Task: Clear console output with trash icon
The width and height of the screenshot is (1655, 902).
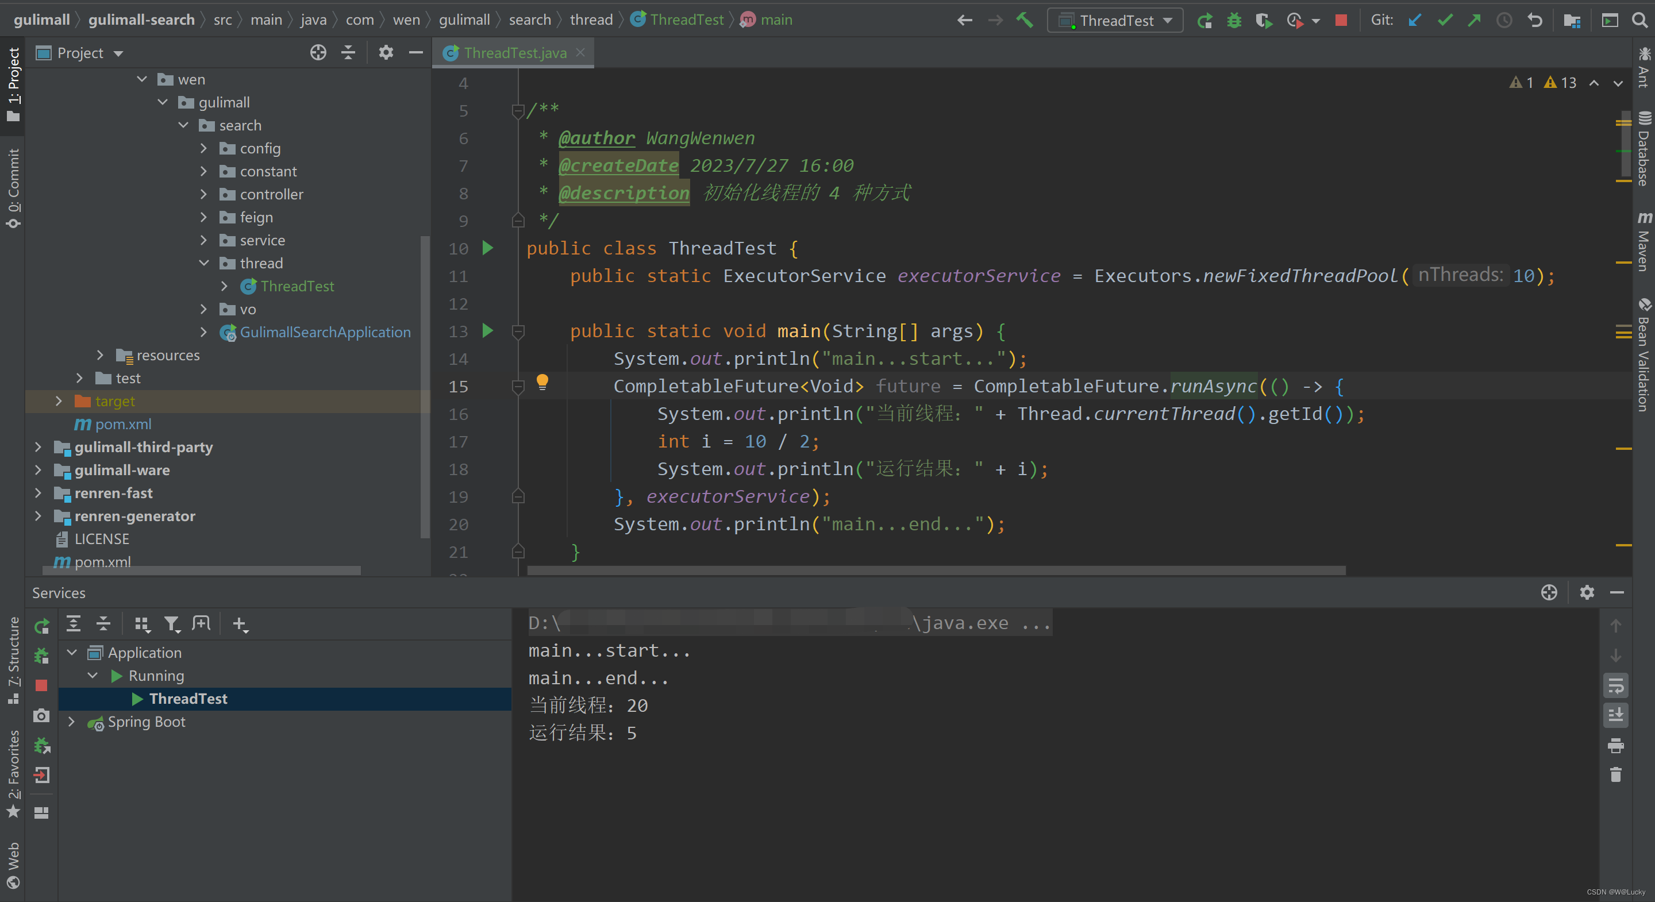Action: click(x=1615, y=775)
